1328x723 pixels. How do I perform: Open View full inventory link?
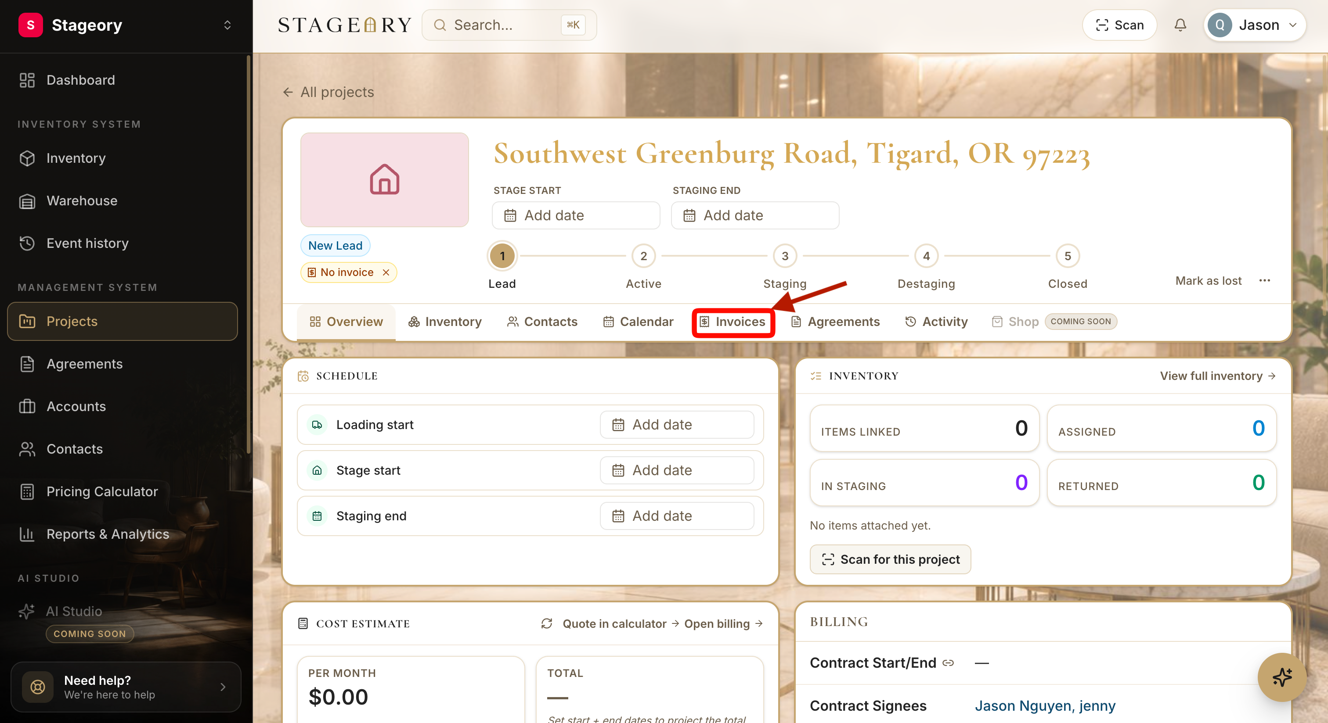1218,376
